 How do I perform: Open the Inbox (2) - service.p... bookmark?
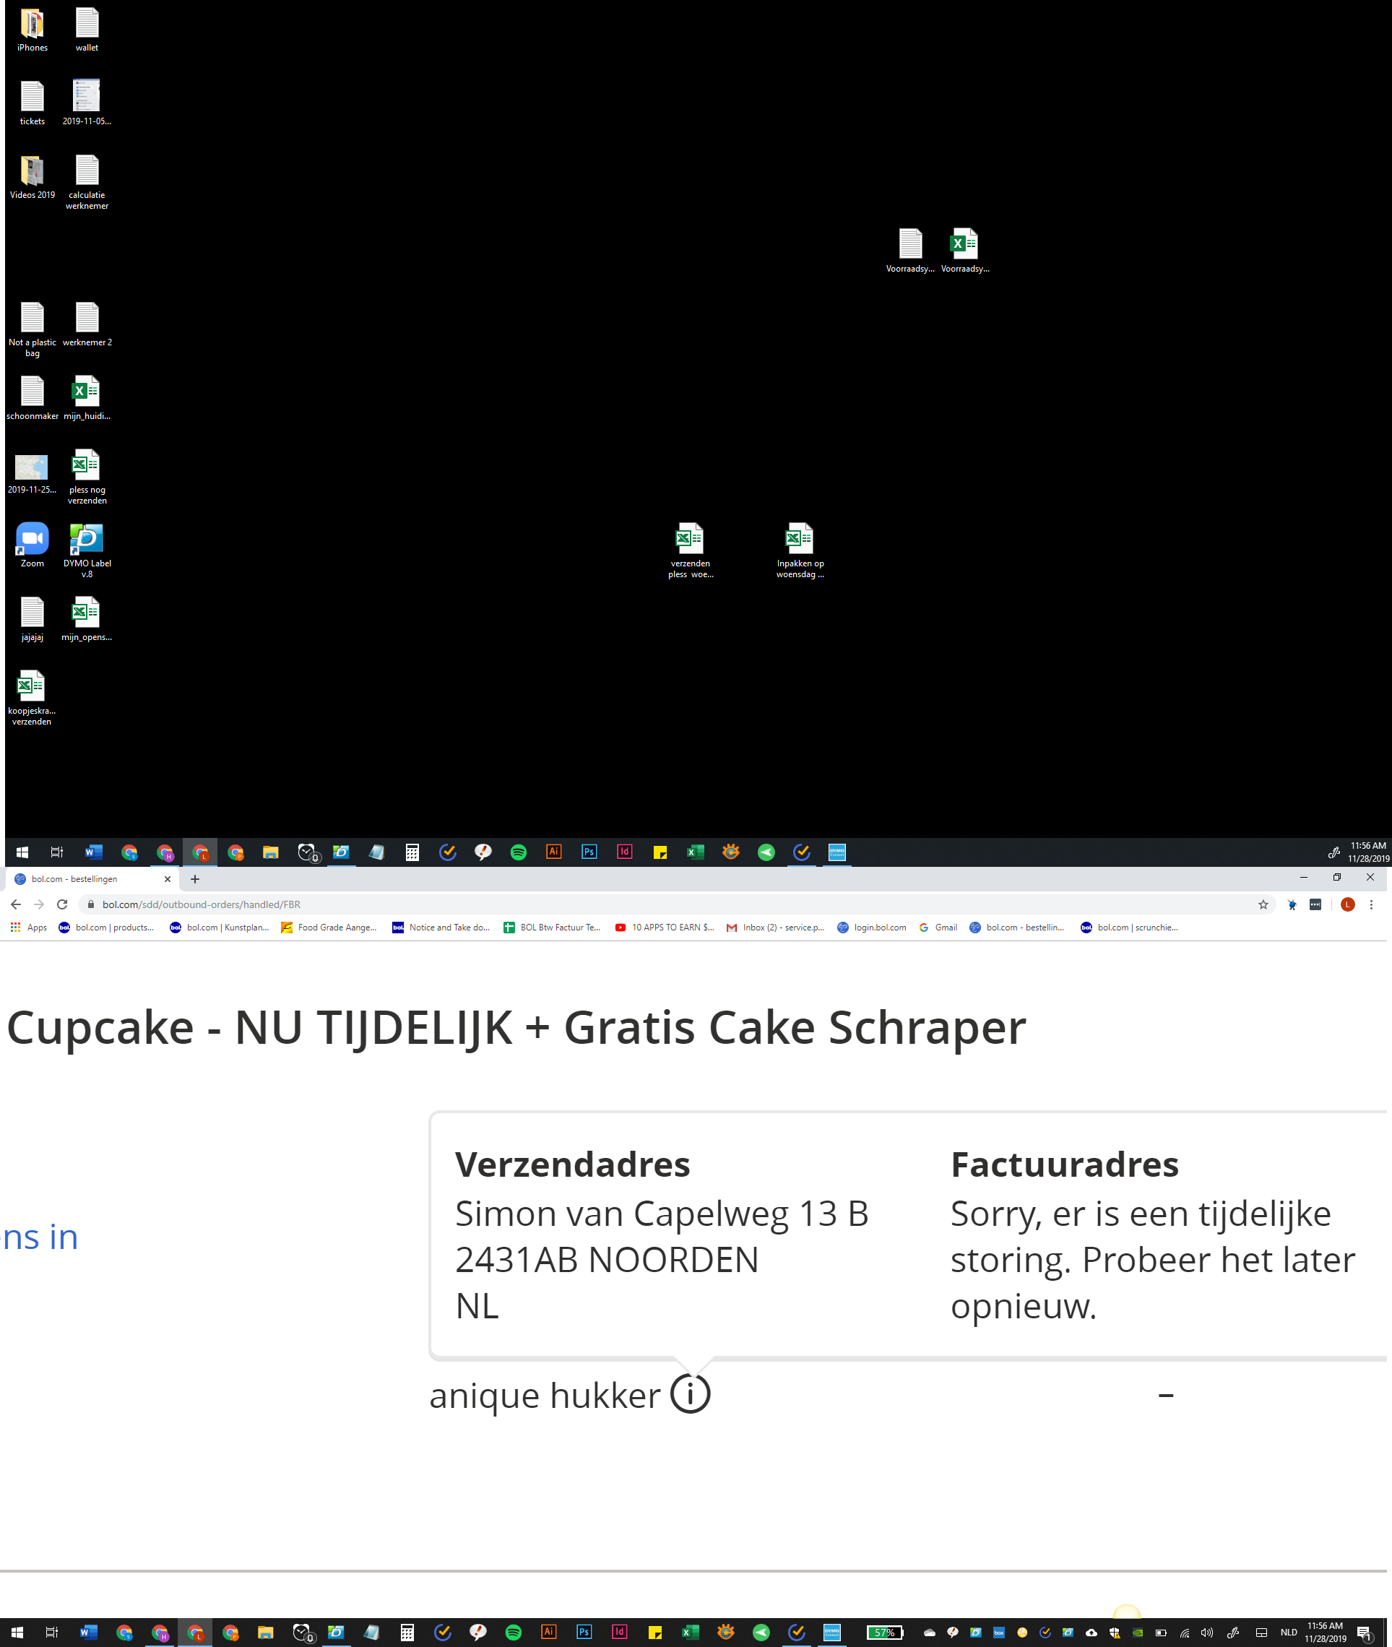coord(775,928)
